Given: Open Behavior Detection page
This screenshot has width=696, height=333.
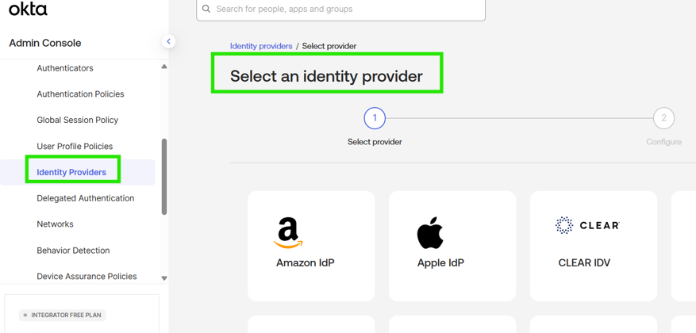Looking at the screenshot, I should pyautogui.click(x=73, y=251).
